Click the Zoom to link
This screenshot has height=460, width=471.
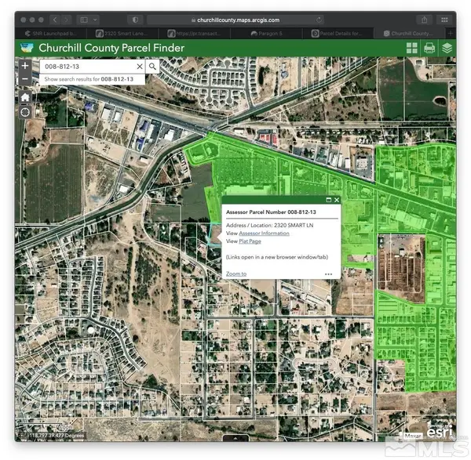tap(235, 273)
